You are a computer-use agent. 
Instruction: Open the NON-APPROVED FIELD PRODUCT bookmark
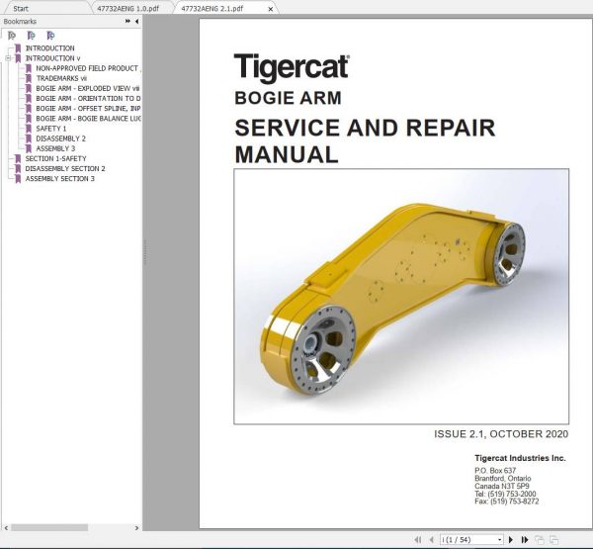coord(88,68)
